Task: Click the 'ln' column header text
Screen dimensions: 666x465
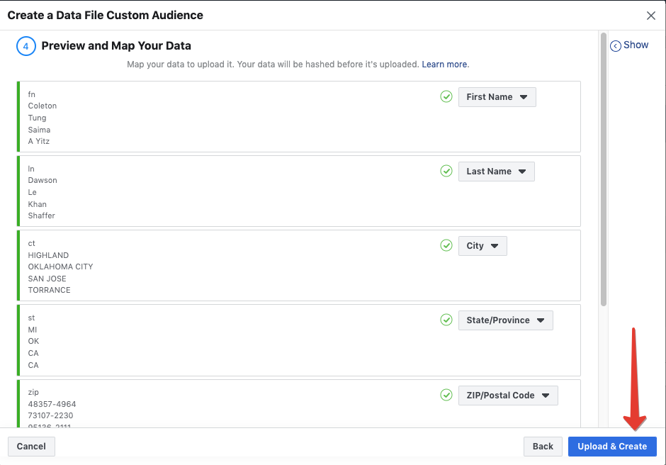Action: point(31,169)
